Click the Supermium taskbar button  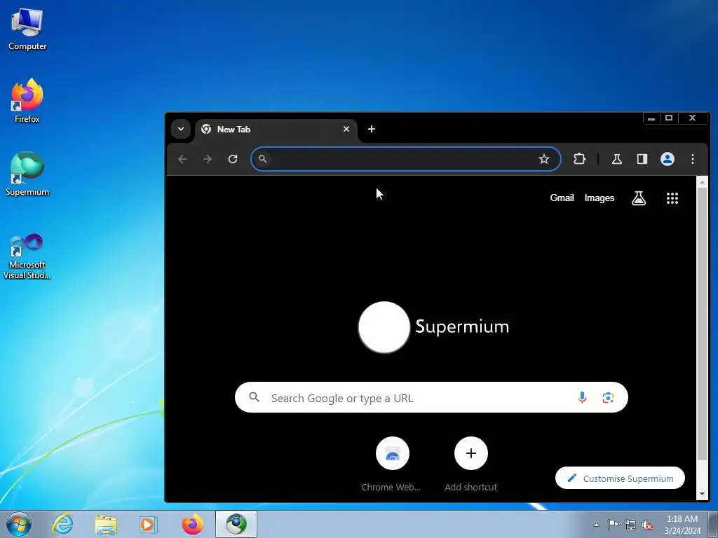pyautogui.click(x=236, y=524)
